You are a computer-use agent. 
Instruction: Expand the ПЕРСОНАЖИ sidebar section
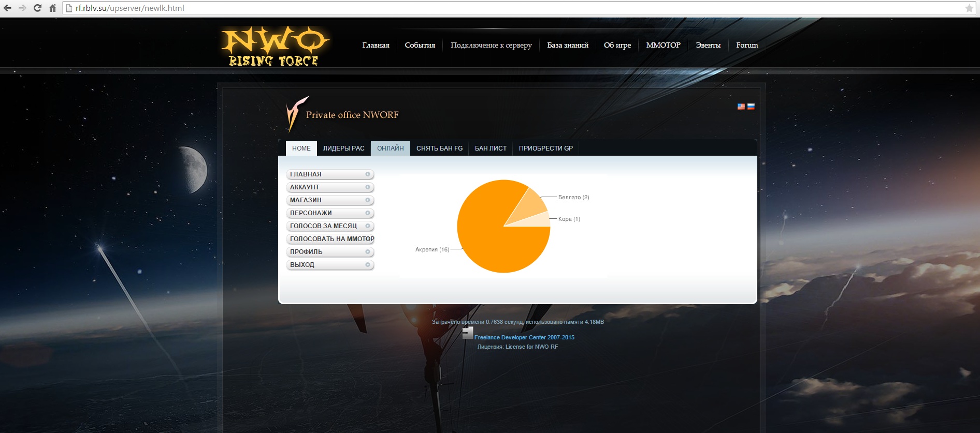point(329,213)
